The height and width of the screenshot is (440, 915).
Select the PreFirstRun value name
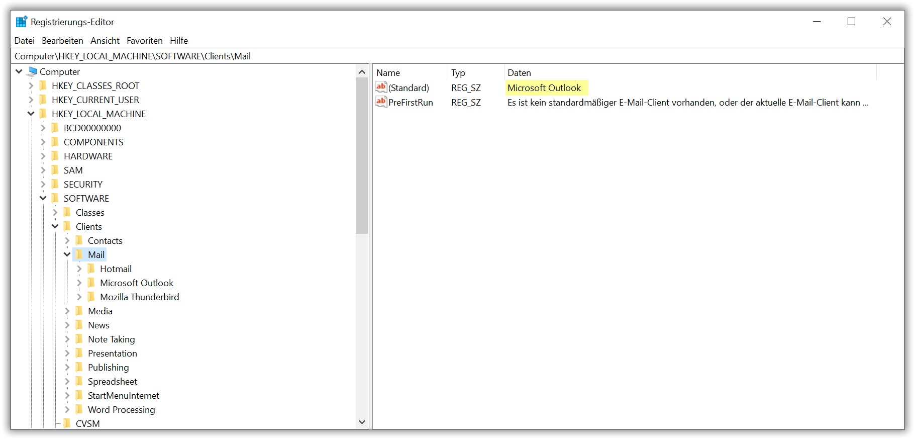coord(411,102)
